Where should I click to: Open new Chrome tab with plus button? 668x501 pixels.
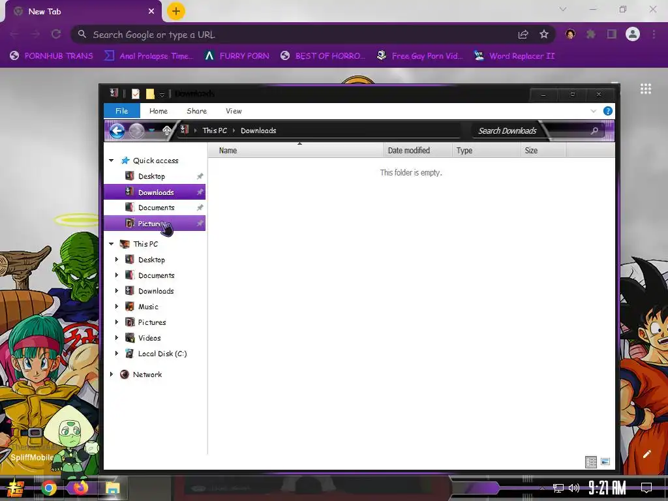pyautogui.click(x=176, y=12)
